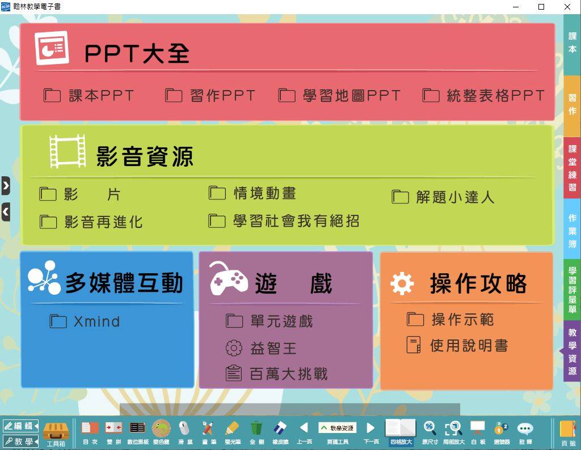Click the 遊戲 game controller icon
Viewport: 581px width, 450px height.
click(x=229, y=278)
